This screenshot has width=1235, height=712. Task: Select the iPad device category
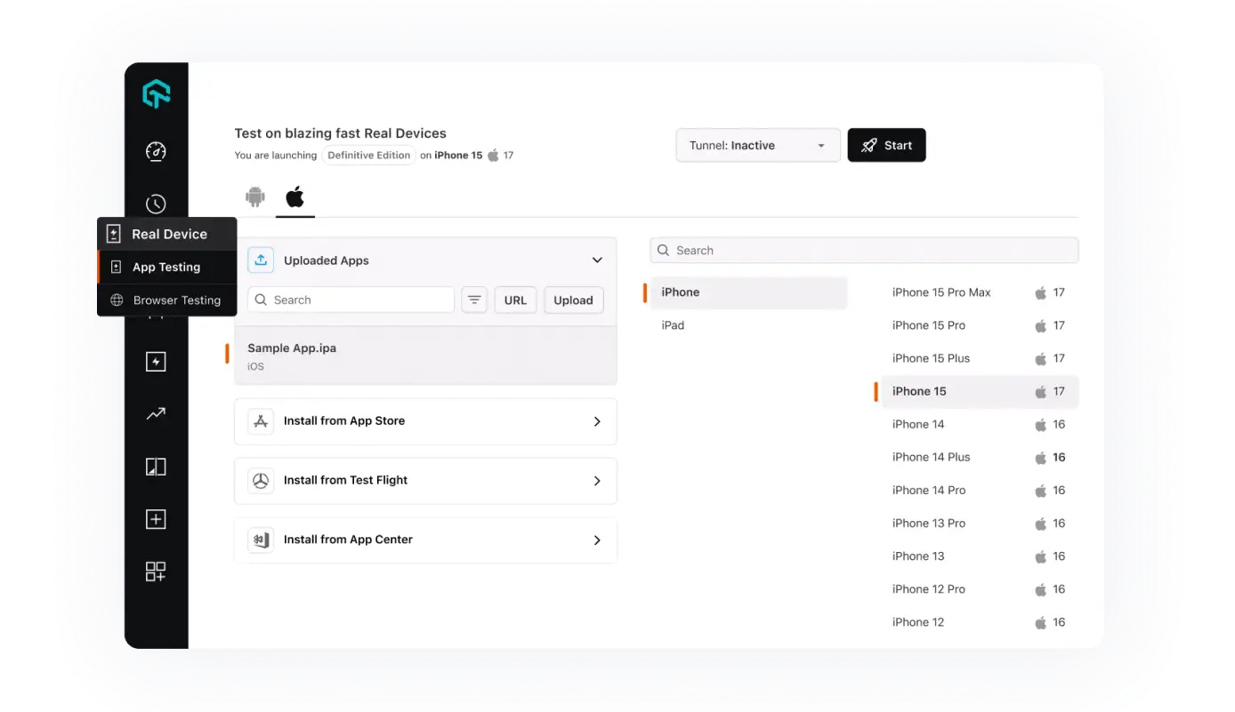click(x=749, y=325)
